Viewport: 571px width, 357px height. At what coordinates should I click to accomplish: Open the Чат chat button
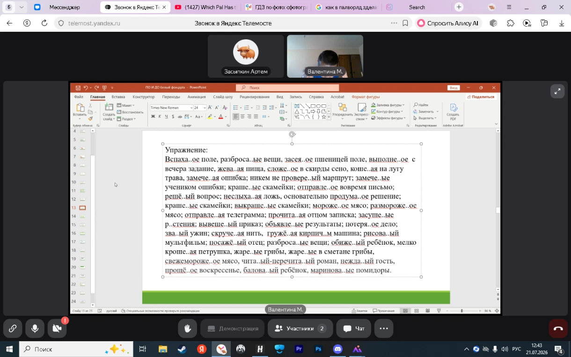353,328
